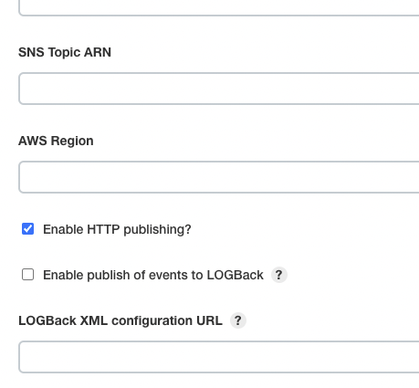Click the AWS Region heading label
Viewport: 419px width, 388px height.
[x=56, y=141]
